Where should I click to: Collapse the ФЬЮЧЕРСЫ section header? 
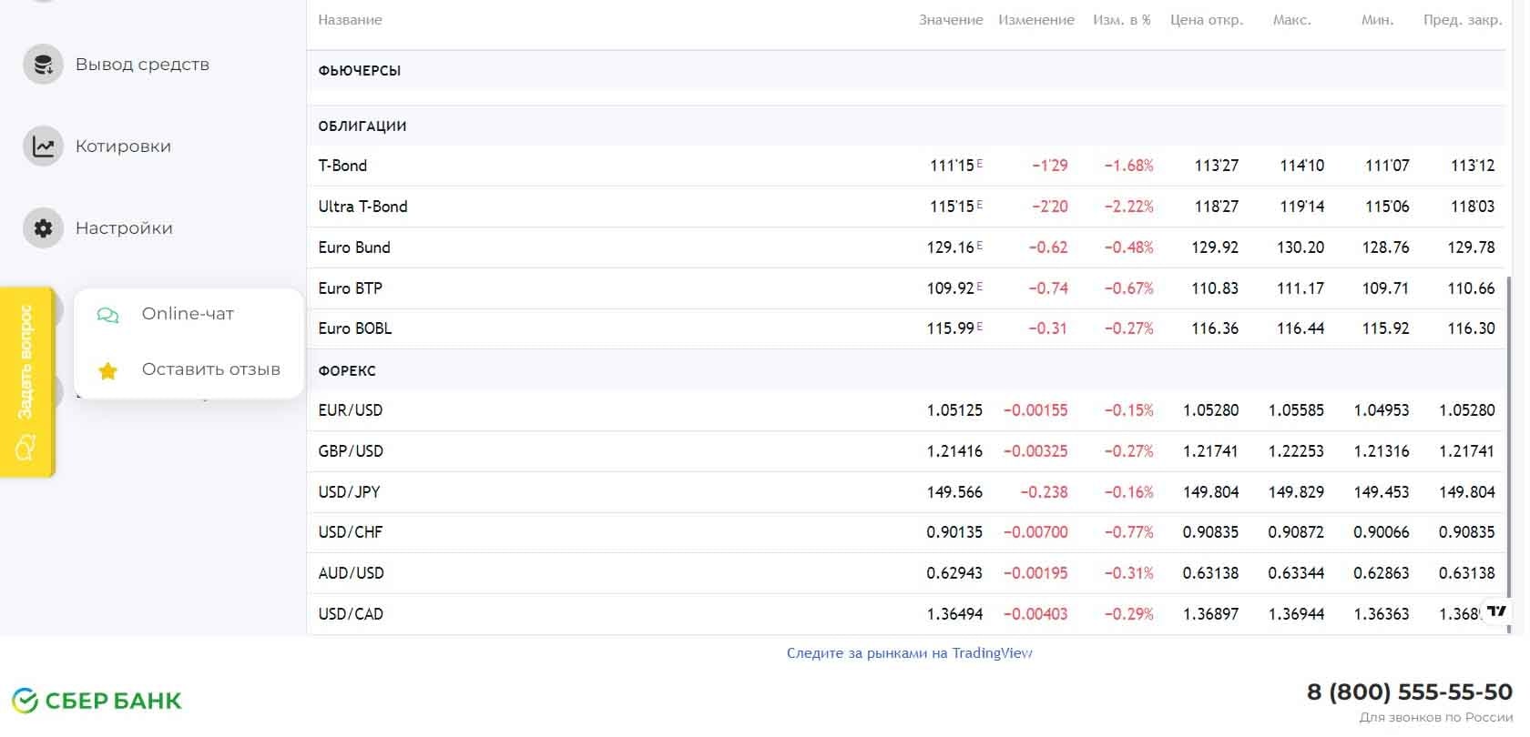tap(905, 71)
